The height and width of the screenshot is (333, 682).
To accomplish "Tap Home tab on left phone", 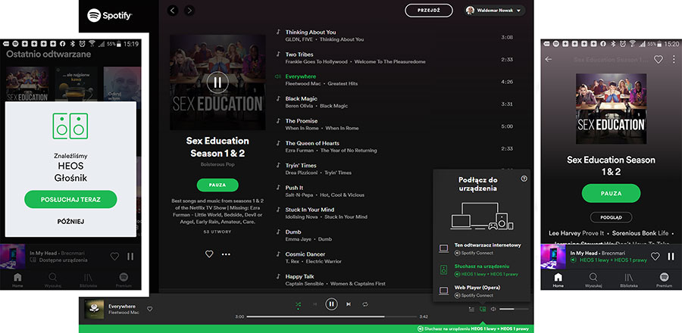I will [x=17, y=279].
